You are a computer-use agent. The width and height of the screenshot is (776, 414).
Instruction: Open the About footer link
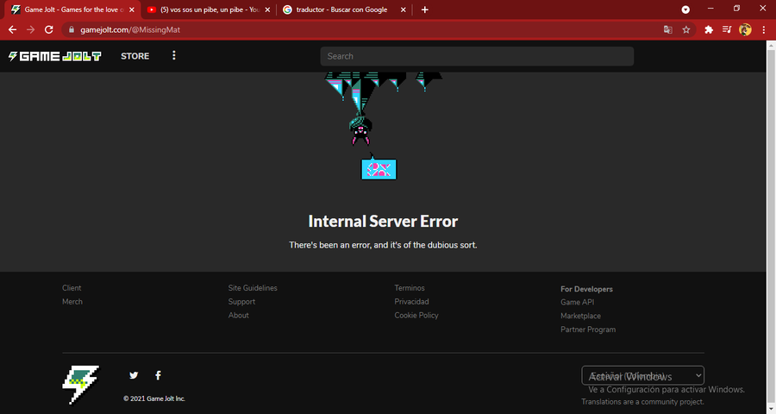tap(239, 316)
